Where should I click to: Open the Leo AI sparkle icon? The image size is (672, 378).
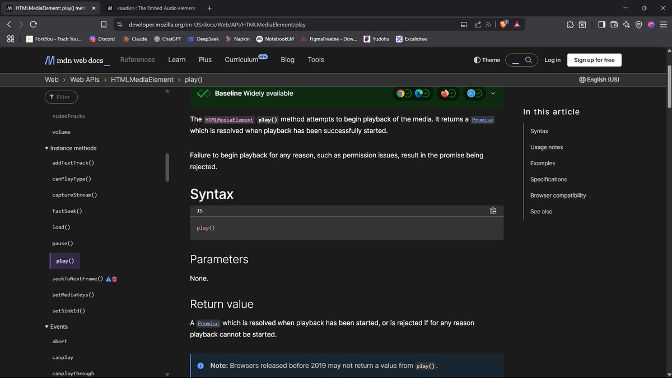pyautogui.click(x=626, y=25)
